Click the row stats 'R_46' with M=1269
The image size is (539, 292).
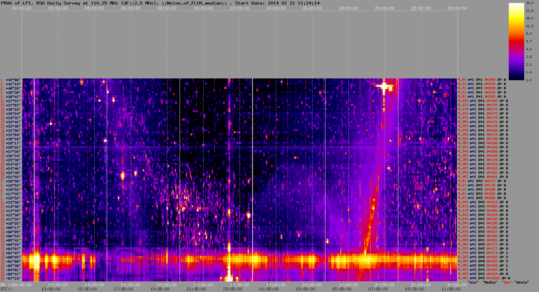coord(484,278)
